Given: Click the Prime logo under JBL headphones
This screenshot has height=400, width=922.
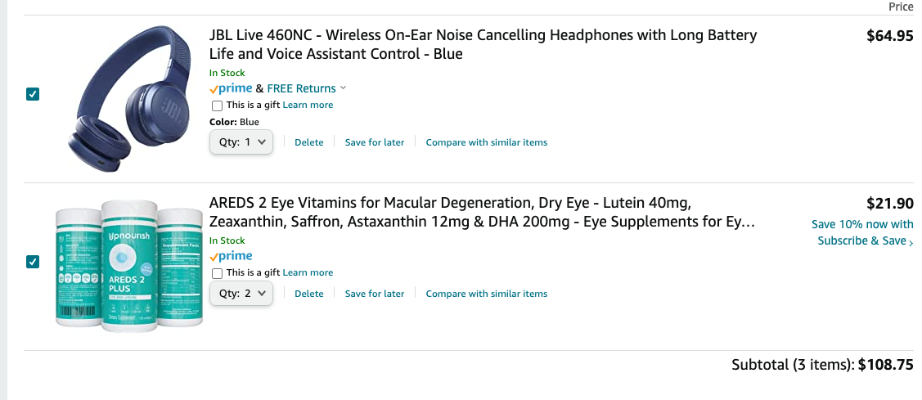Looking at the screenshot, I should 231,88.
